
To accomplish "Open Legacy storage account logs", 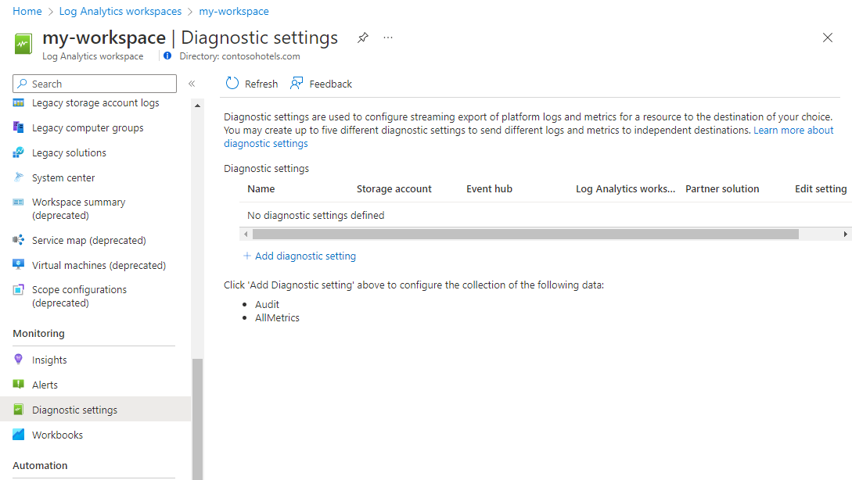I will pos(95,102).
